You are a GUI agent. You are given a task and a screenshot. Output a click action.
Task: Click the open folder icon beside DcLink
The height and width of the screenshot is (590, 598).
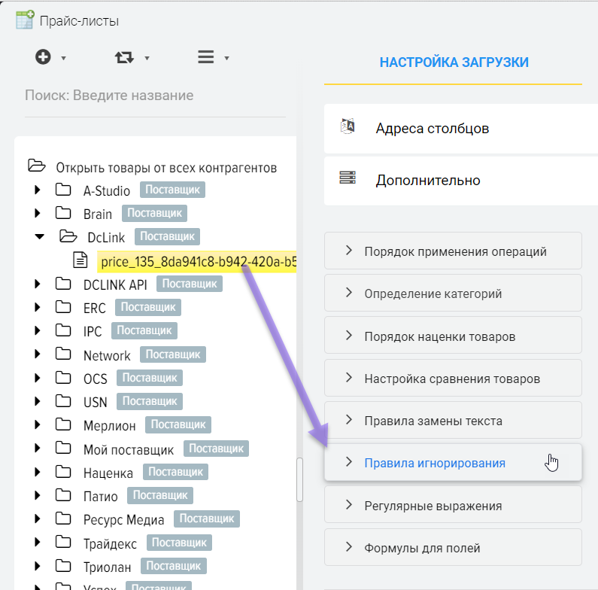tap(68, 236)
